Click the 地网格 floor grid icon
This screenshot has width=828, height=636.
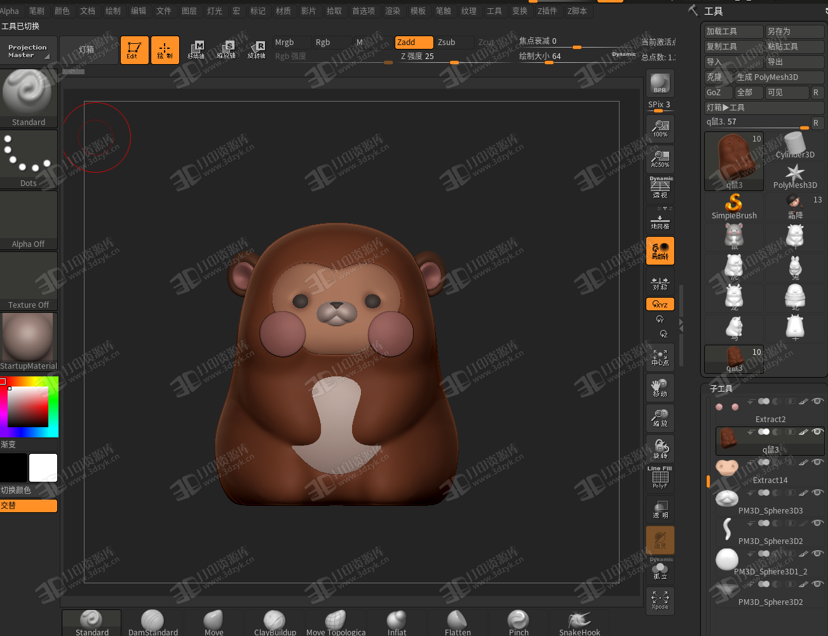660,220
